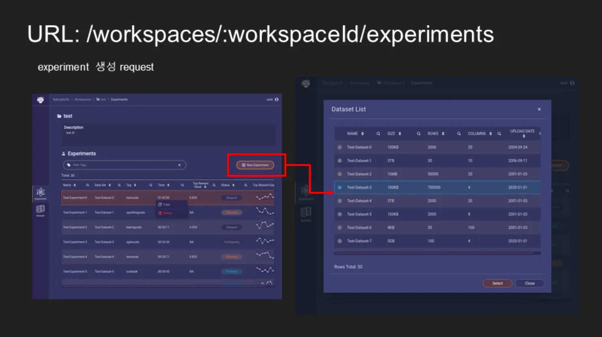Click the user profile icon next to 'sook' in left panel
The image size is (602, 337).
[x=277, y=99]
